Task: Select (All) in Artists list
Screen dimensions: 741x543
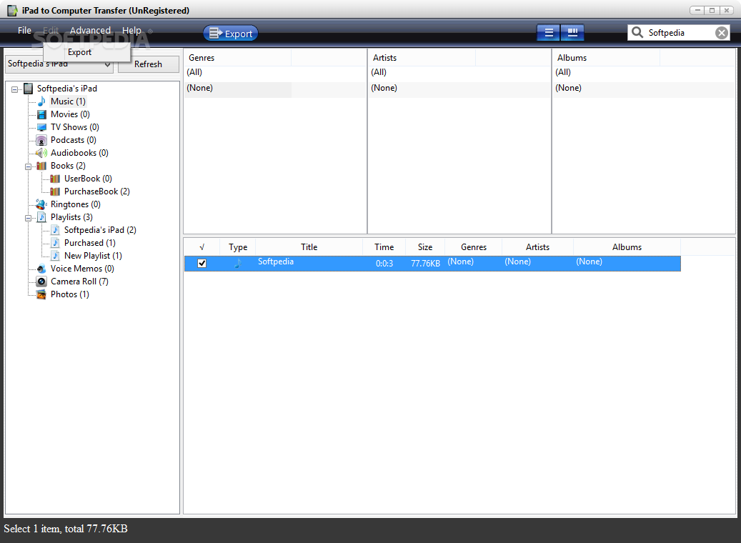Action: [379, 72]
